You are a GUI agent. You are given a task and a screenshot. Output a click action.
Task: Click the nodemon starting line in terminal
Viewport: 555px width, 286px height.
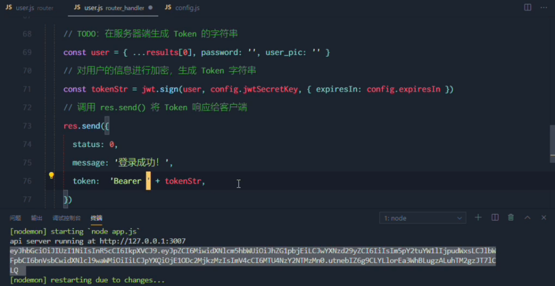pyautogui.click(x=75, y=232)
